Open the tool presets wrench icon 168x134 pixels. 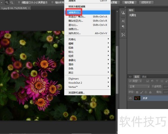click(123, 35)
